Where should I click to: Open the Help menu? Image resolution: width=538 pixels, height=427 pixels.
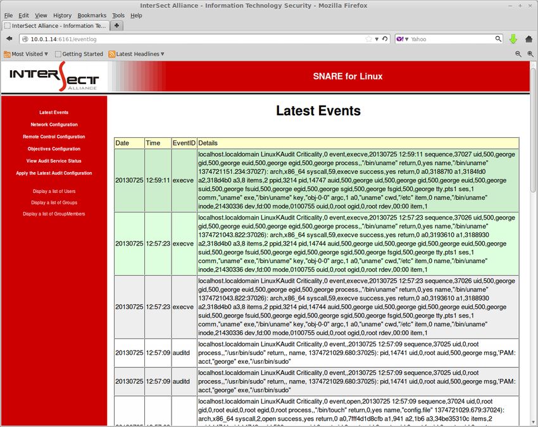pos(136,15)
